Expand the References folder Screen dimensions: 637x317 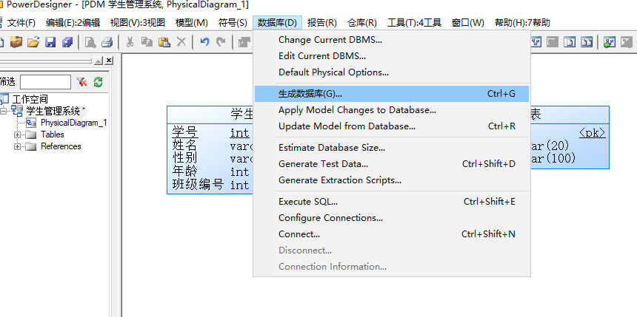click(17, 146)
